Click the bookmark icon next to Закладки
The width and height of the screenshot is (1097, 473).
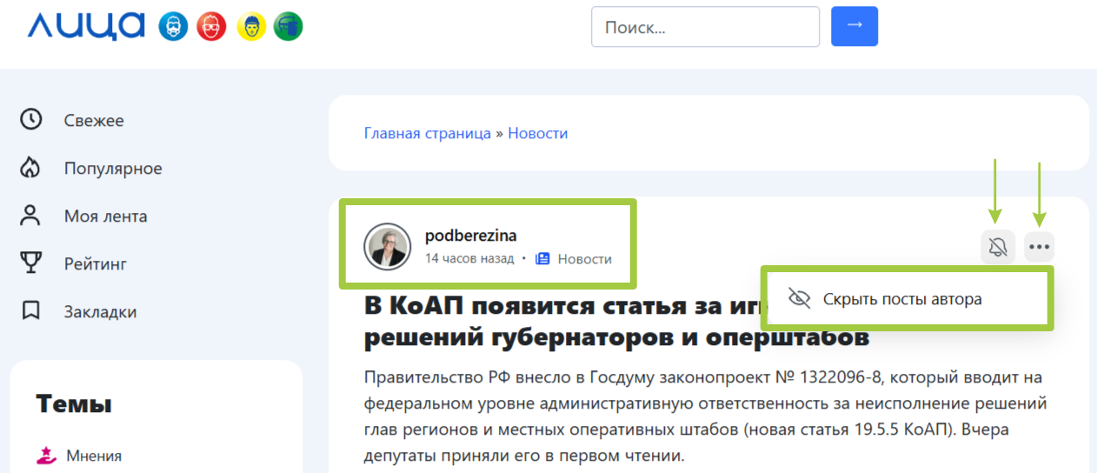(x=31, y=310)
